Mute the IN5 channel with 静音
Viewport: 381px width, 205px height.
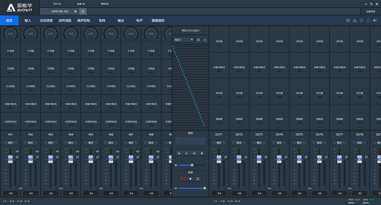pos(91,143)
